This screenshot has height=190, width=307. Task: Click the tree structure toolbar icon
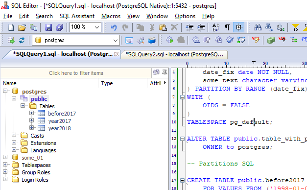pyautogui.click(x=294, y=40)
